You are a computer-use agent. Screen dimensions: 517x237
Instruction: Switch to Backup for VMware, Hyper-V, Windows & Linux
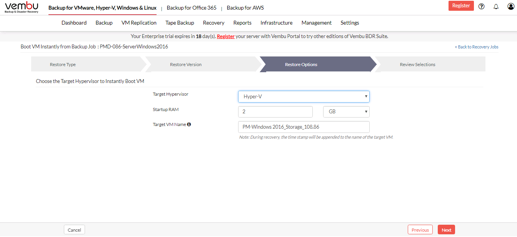[x=102, y=8]
